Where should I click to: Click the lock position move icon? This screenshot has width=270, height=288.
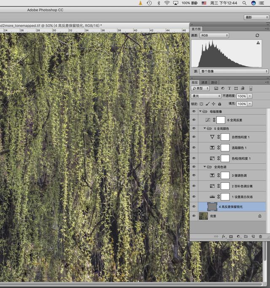click(x=213, y=104)
